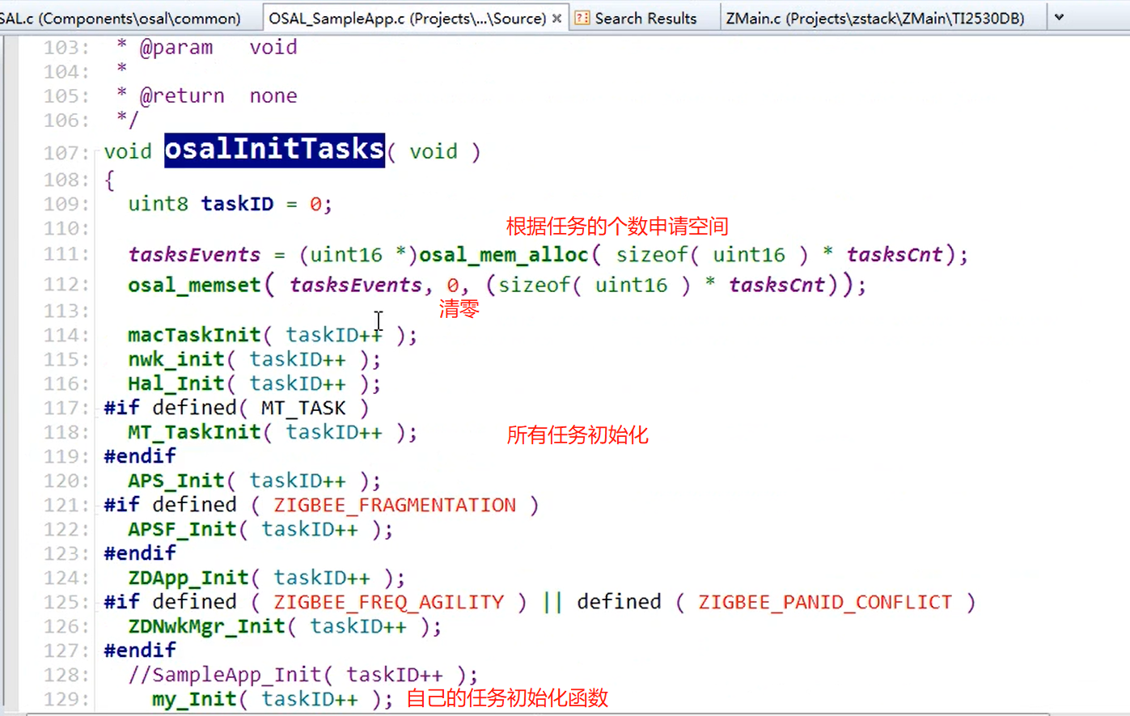Click nwk_init on line 115

pos(176,359)
